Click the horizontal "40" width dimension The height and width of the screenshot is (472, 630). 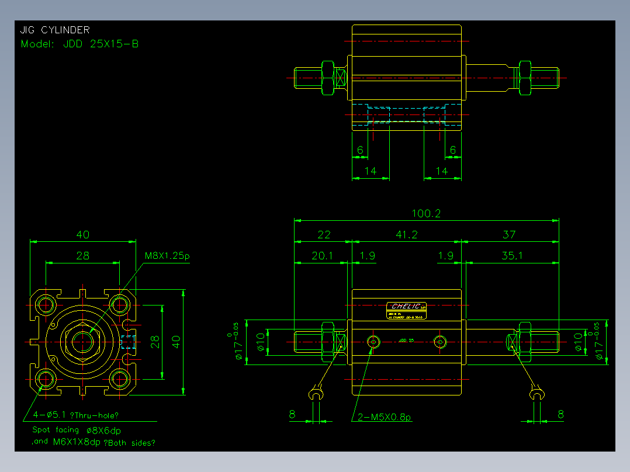tap(83, 235)
